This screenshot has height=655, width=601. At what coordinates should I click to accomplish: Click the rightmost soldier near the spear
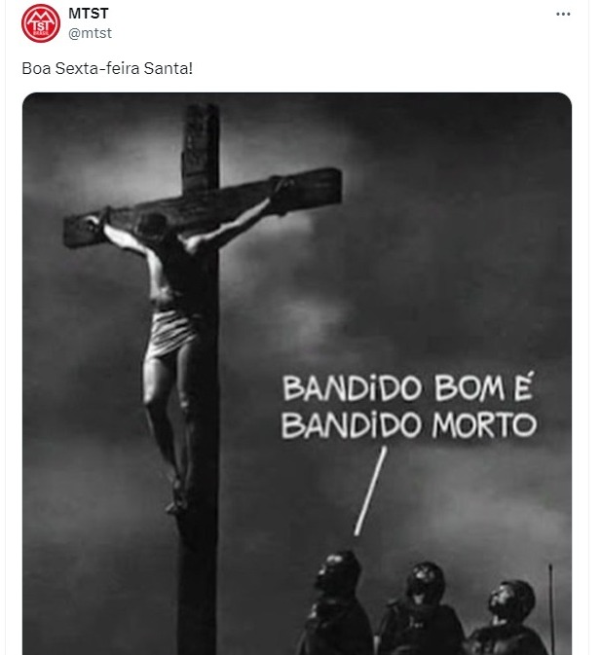tap(507, 618)
